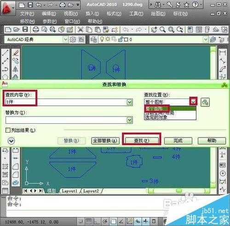Click the Open file icon in standard toolbar
Screen dimensions: 230x226
pyautogui.click(x=17, y=29)
